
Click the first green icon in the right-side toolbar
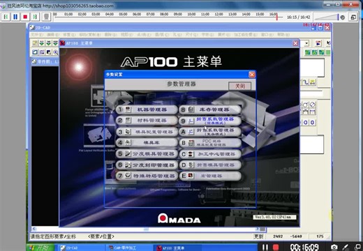(x=308, y=52)
